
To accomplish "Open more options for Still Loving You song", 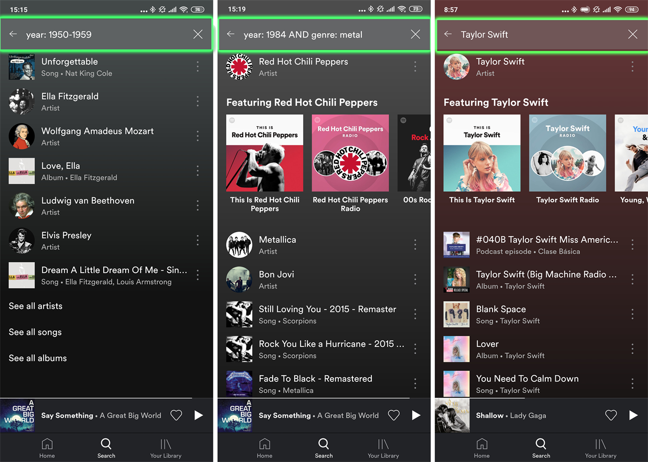I will tap(415, 314).
